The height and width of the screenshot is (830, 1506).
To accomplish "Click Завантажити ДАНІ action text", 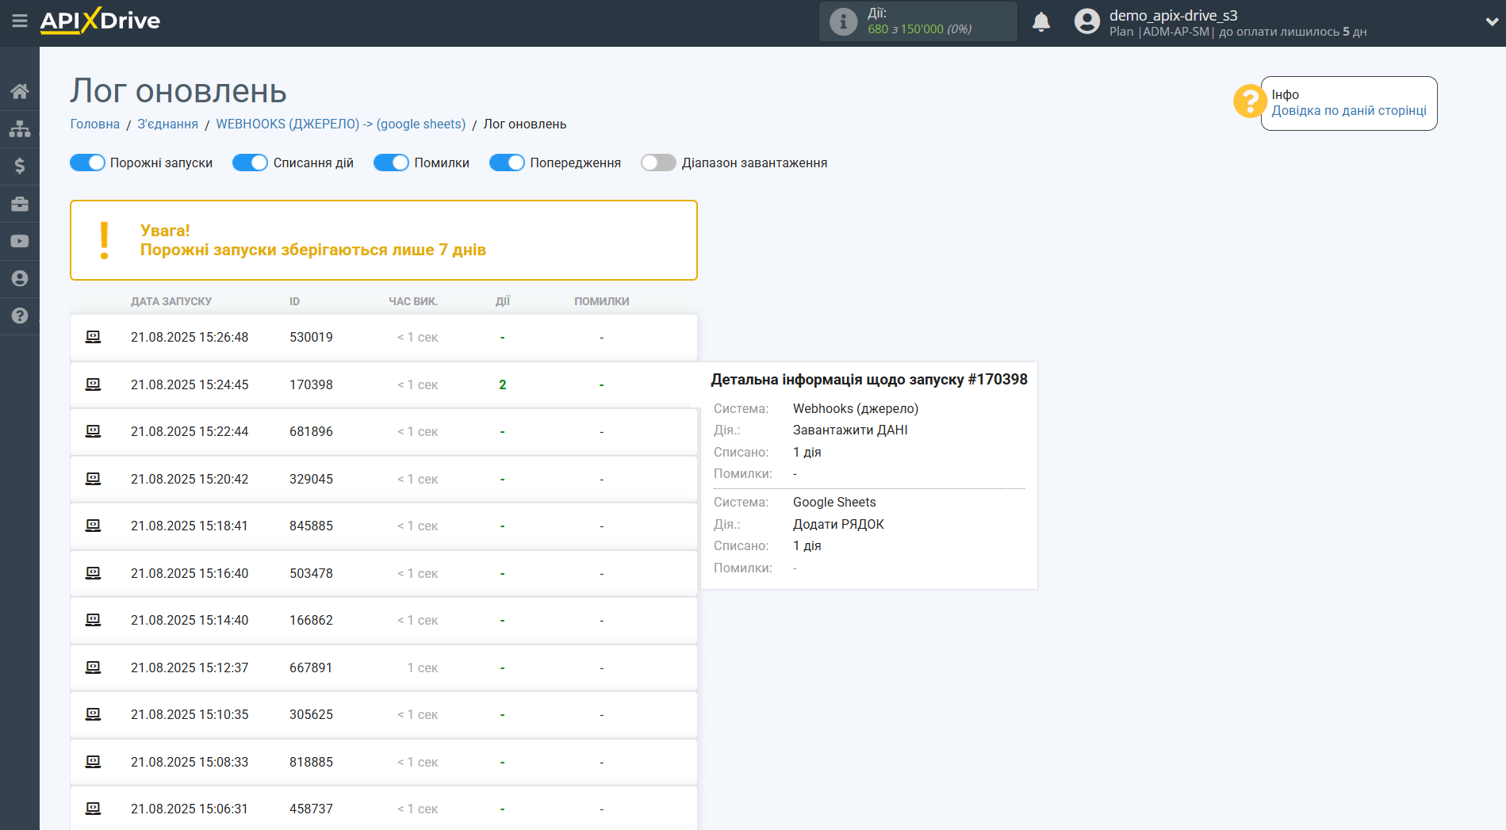I will click(x=850, y=430).
